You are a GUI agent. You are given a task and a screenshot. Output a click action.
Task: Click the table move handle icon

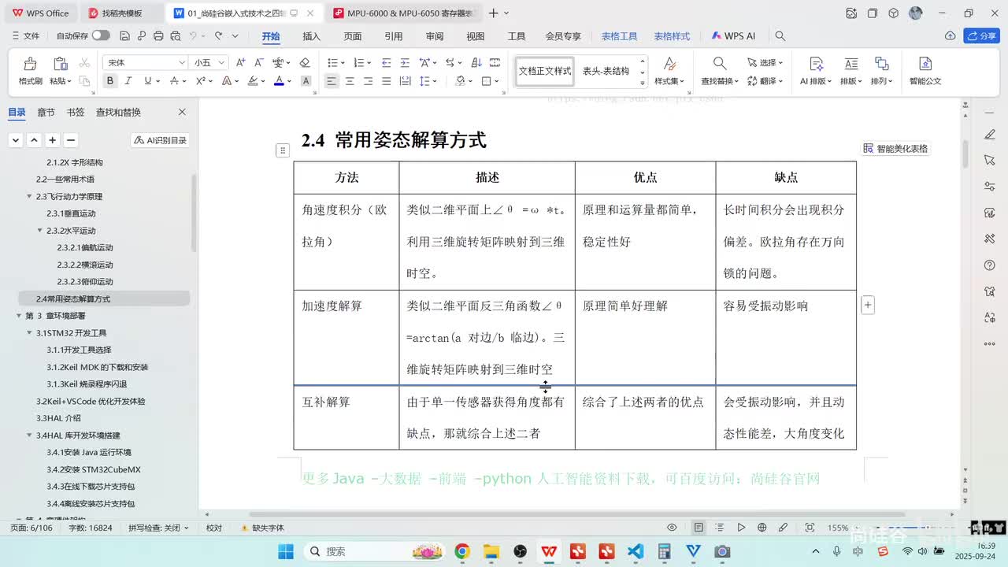coord(283,150)
